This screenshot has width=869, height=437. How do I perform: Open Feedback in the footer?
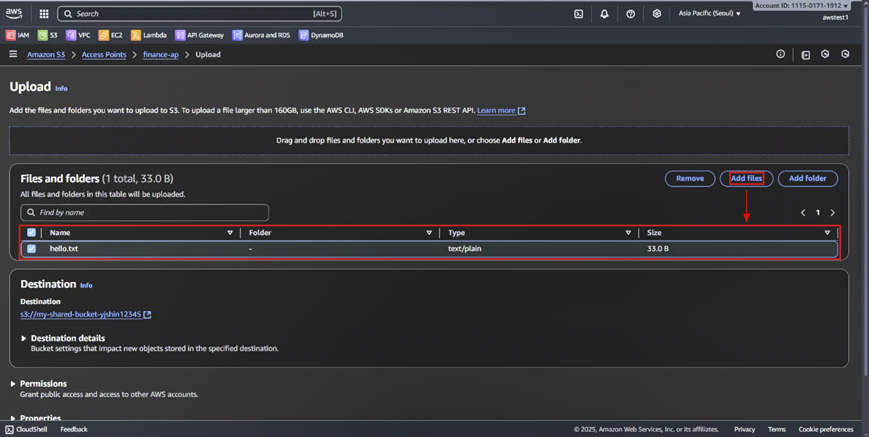point(74,429)
